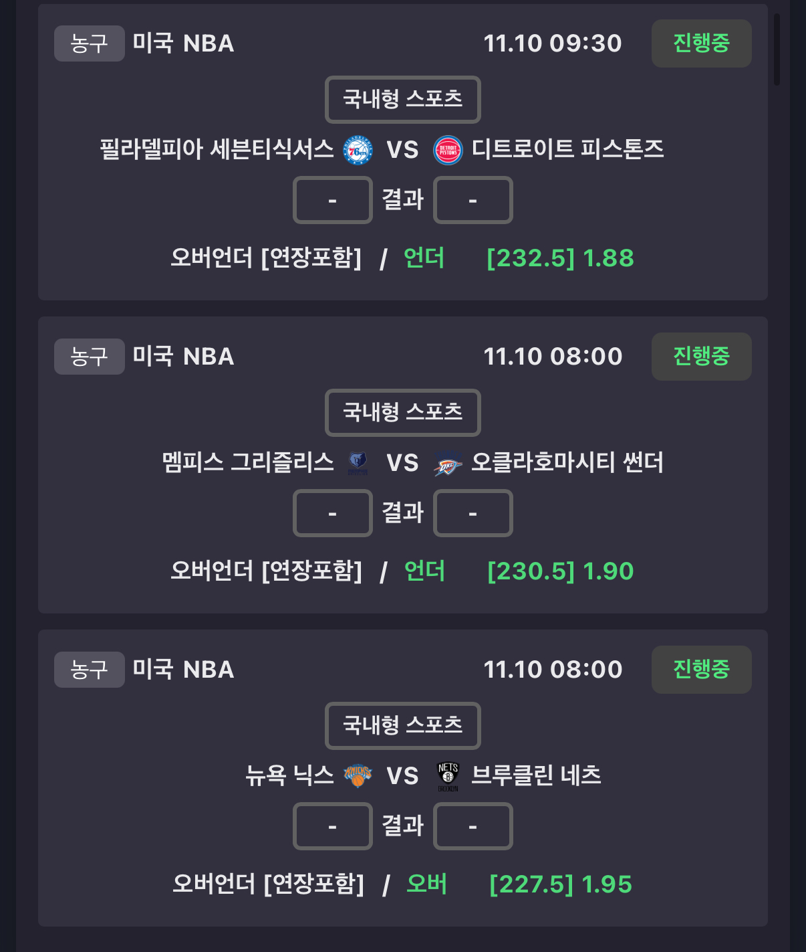This screenshot has width=806, height=952.
Task: Click the 농구 label on the Knicks card
Action: [x=89, y=670]
